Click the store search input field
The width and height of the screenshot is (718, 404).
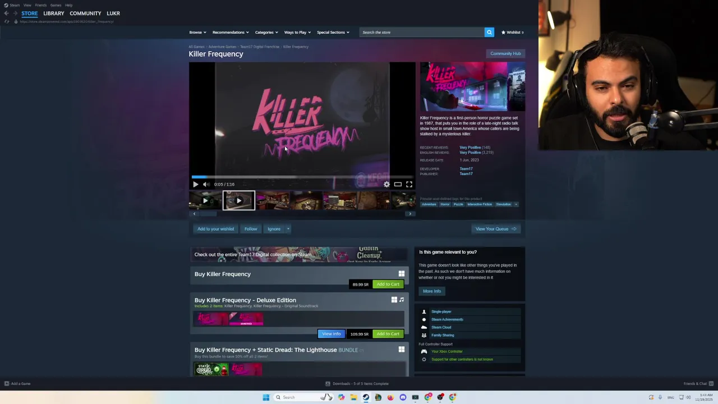point(422,32)
